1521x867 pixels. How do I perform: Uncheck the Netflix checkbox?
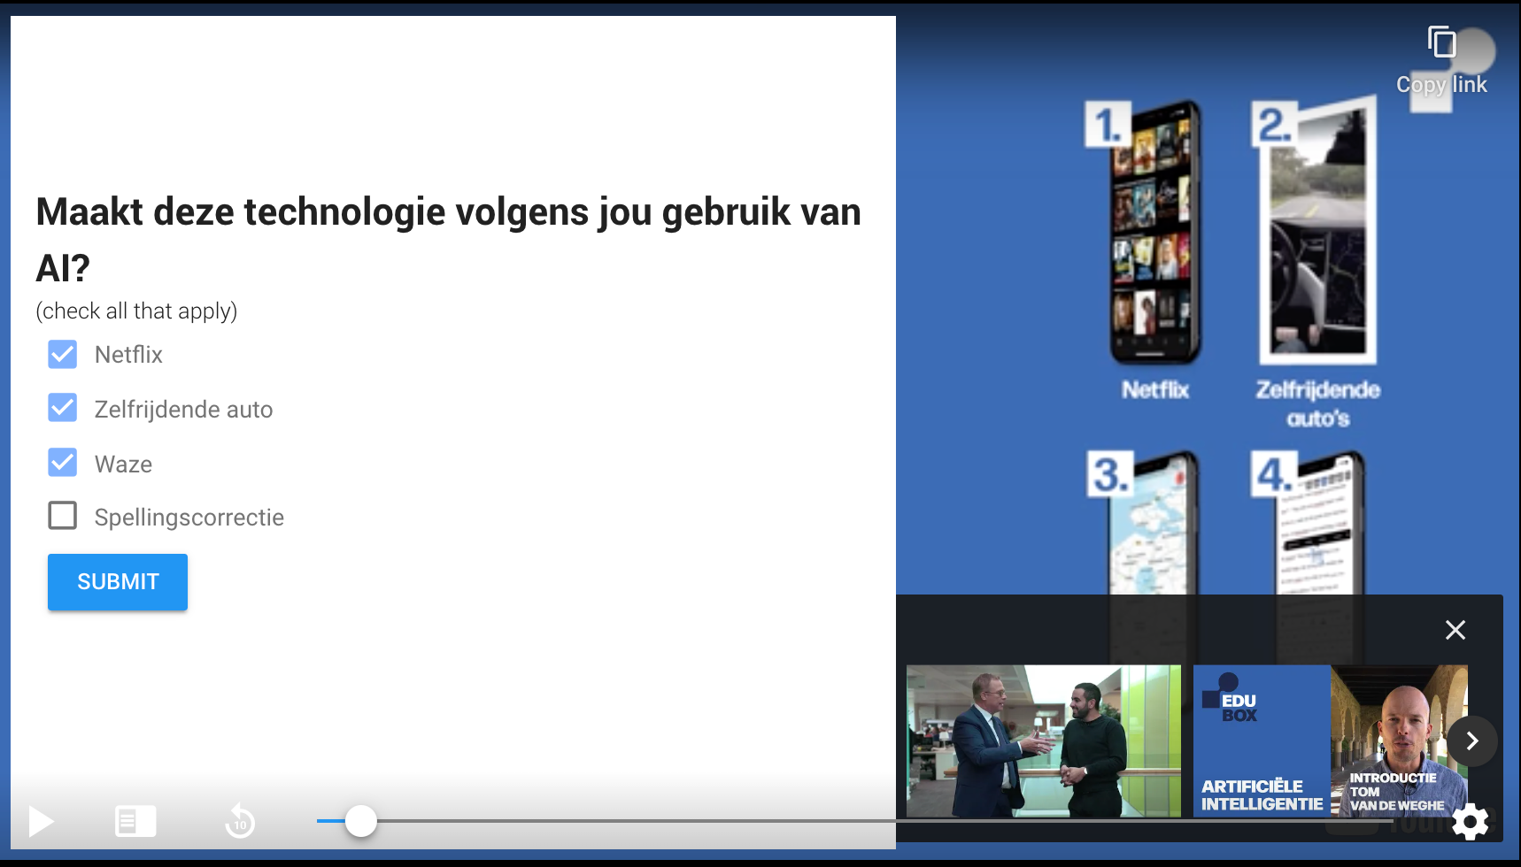click(x=63, y=355)
